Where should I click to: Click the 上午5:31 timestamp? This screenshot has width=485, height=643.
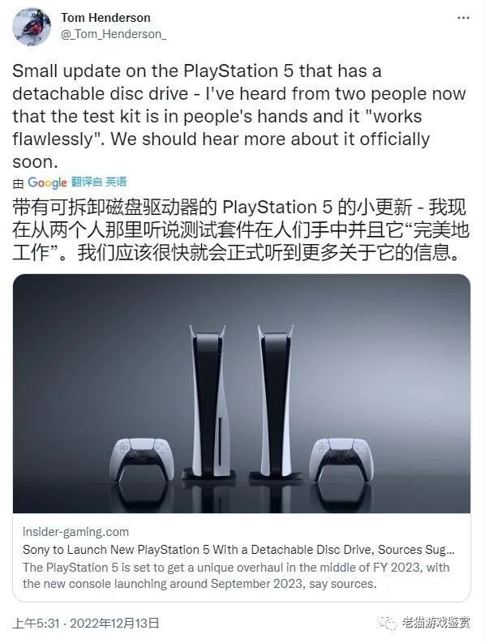(36, 624)
